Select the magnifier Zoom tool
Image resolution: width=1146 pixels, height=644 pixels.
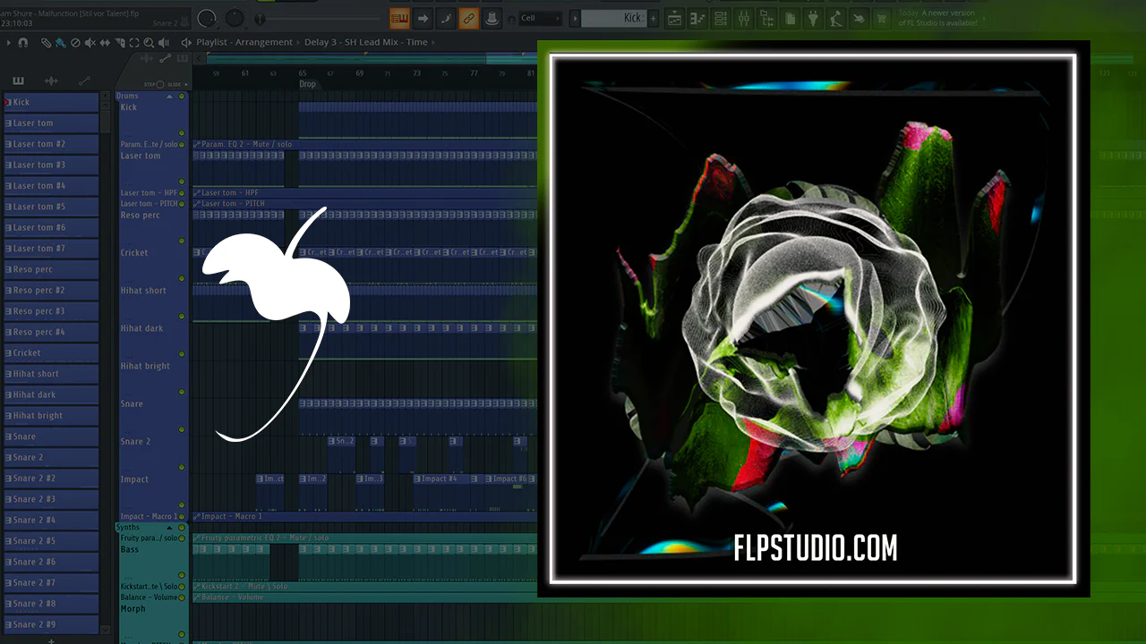tap(149, 42)
